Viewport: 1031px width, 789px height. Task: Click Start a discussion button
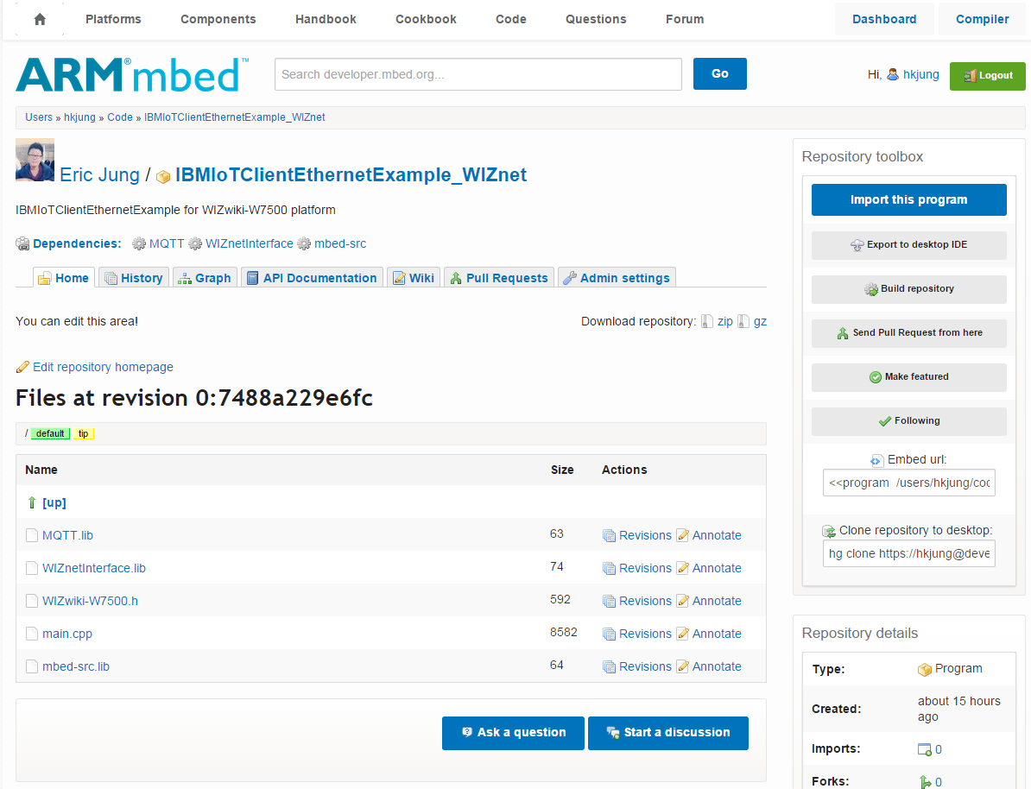(668, 732)
